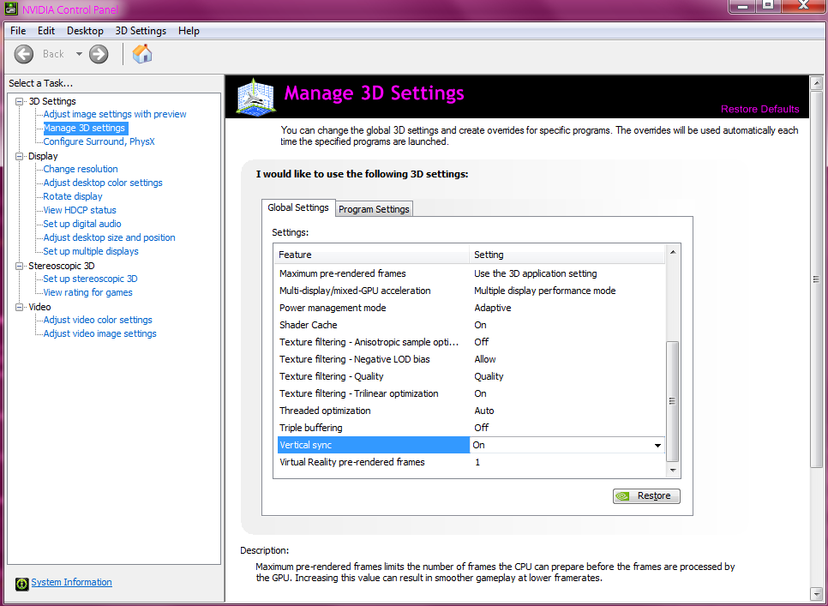Click the main panel scrollbar thumb
The image size is (828, 606).
click(x=816, y=279)
